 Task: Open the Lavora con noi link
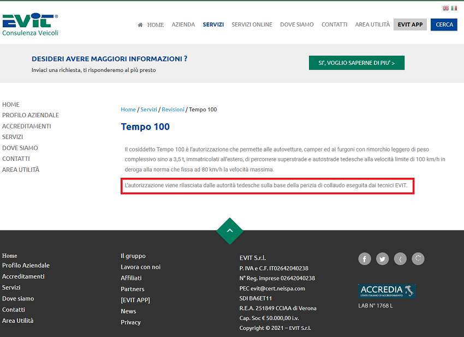click(x=140, y=267)
